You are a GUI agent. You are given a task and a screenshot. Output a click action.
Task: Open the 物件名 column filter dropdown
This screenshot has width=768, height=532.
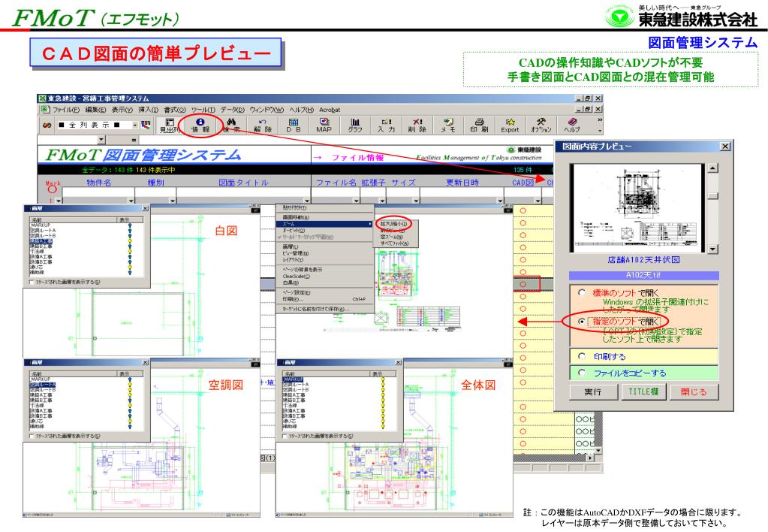(131, 201)
